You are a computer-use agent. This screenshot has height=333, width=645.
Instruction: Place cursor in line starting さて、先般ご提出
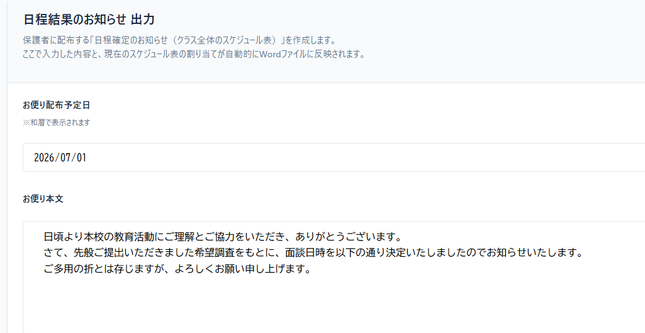point(313,252)
